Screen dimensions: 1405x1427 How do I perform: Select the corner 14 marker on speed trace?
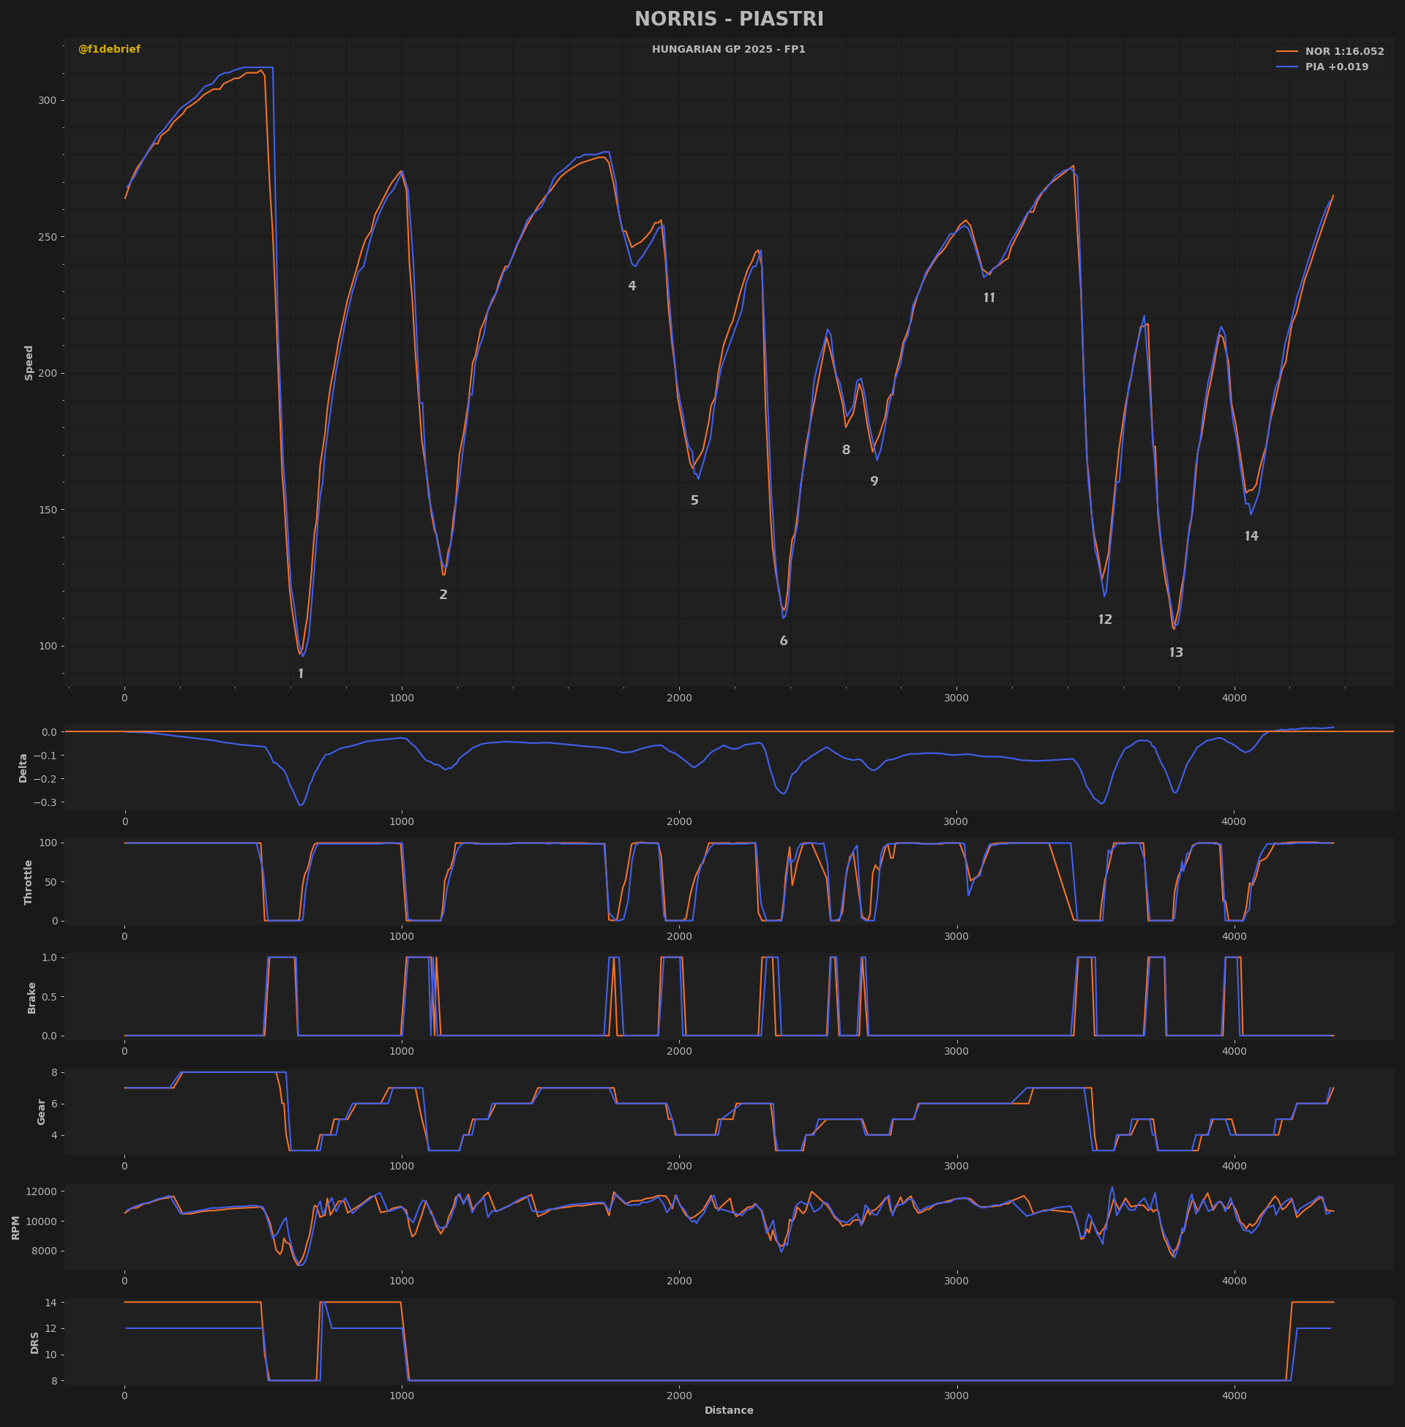(x=1251, y=537)
